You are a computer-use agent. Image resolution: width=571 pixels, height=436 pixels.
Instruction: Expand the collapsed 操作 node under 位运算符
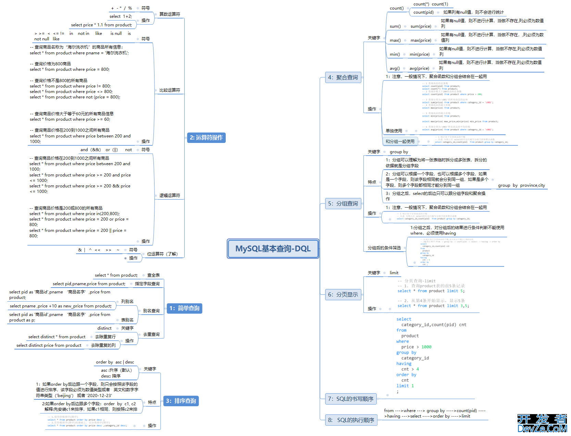click(125, 258)
